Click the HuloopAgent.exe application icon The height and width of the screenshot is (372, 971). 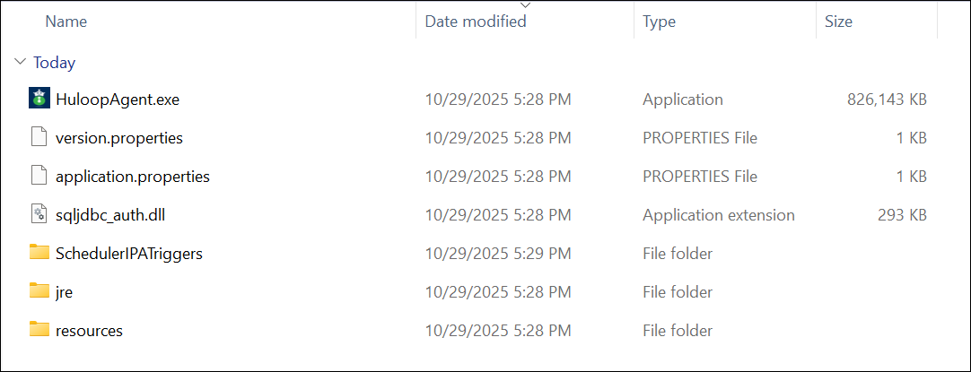(38, 99)
